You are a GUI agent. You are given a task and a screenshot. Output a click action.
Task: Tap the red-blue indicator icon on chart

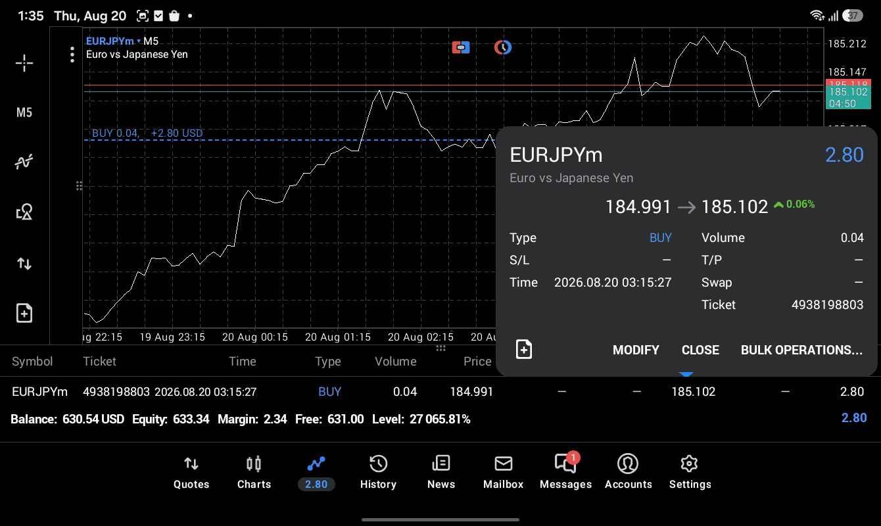pyautogui.click(x=461, y=47)
